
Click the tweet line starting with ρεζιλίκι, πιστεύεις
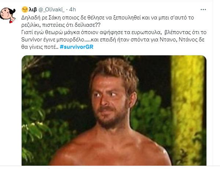(61, 25)
